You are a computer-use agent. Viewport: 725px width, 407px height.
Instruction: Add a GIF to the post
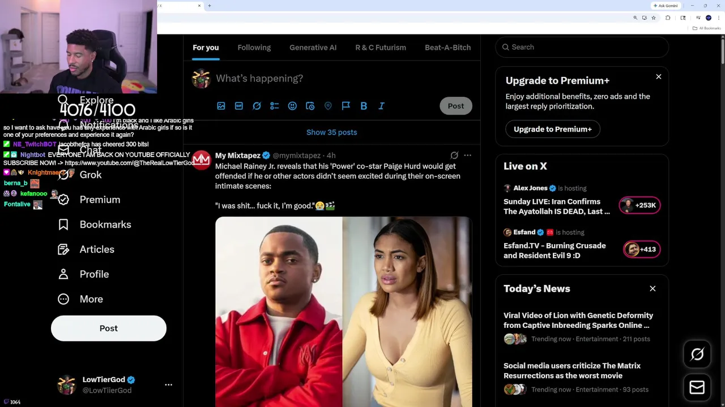(x=239, y=106)
